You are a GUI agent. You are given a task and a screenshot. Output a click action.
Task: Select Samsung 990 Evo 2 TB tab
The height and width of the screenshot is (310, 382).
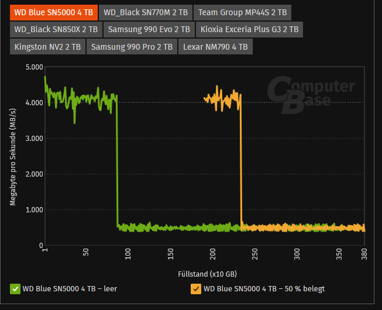(x=149, y=29)
